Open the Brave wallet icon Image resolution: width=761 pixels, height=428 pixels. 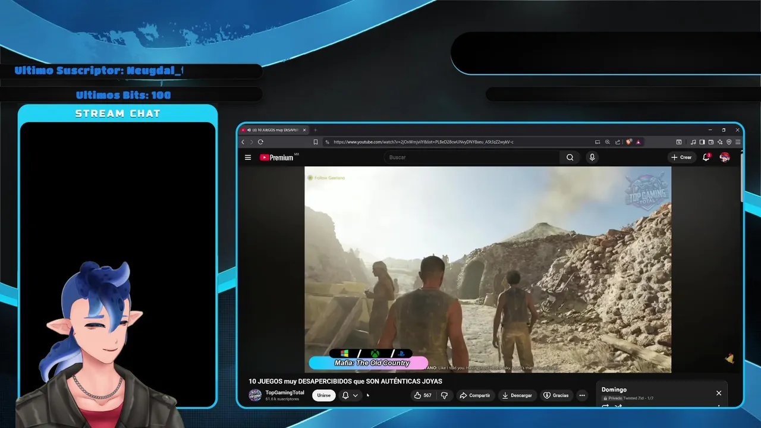(711, 142)
